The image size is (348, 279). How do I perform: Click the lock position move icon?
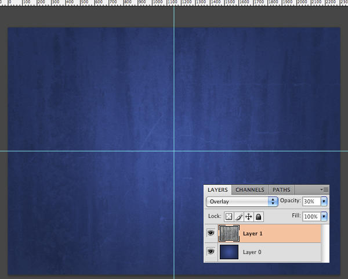pyautogui.click(x=248, y=216)
